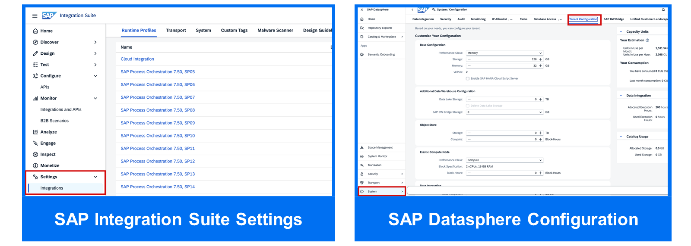Image resolution: width=691 pixels, height=246 pixels.
Task: Click the X icon beside SAP Datasphere title
Action: click(362, 9)
